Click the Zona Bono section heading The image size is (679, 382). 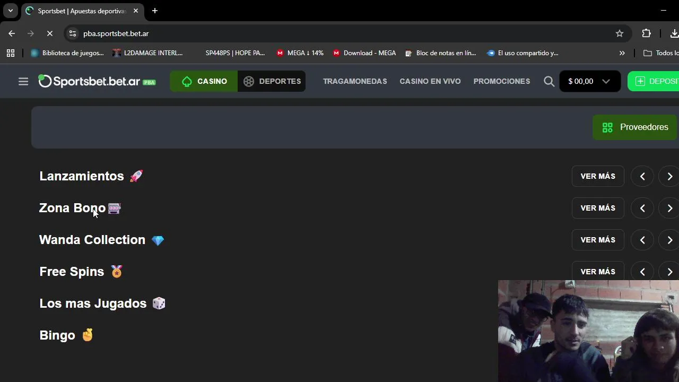(x=80, y=208)
